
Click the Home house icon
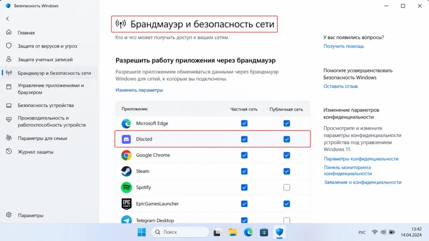point(9,32)
